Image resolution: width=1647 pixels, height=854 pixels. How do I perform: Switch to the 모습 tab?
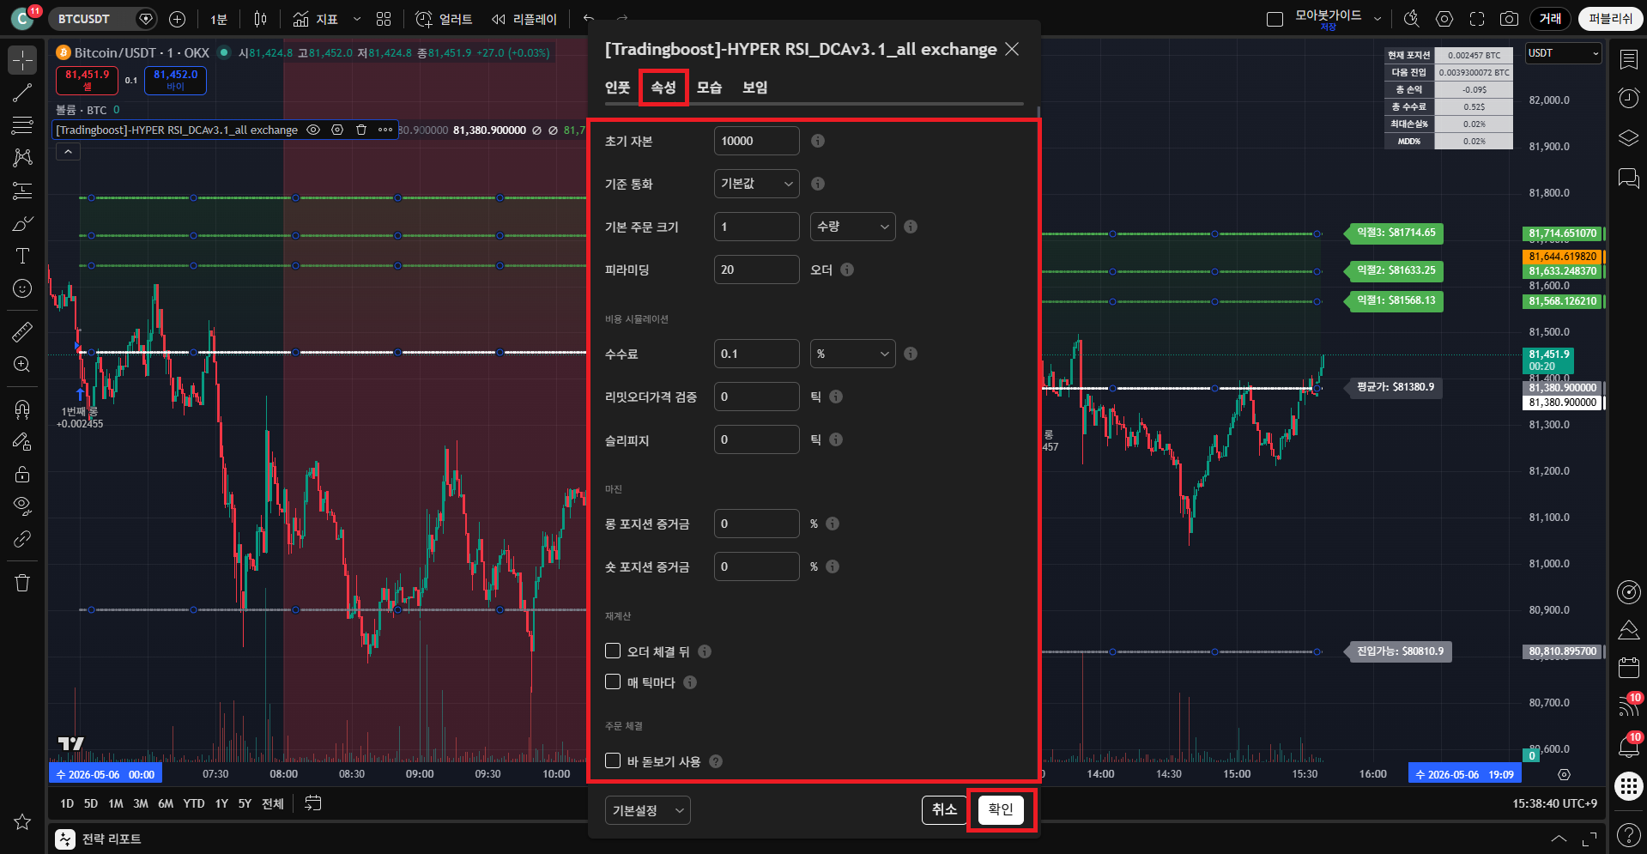pos(709,88)
